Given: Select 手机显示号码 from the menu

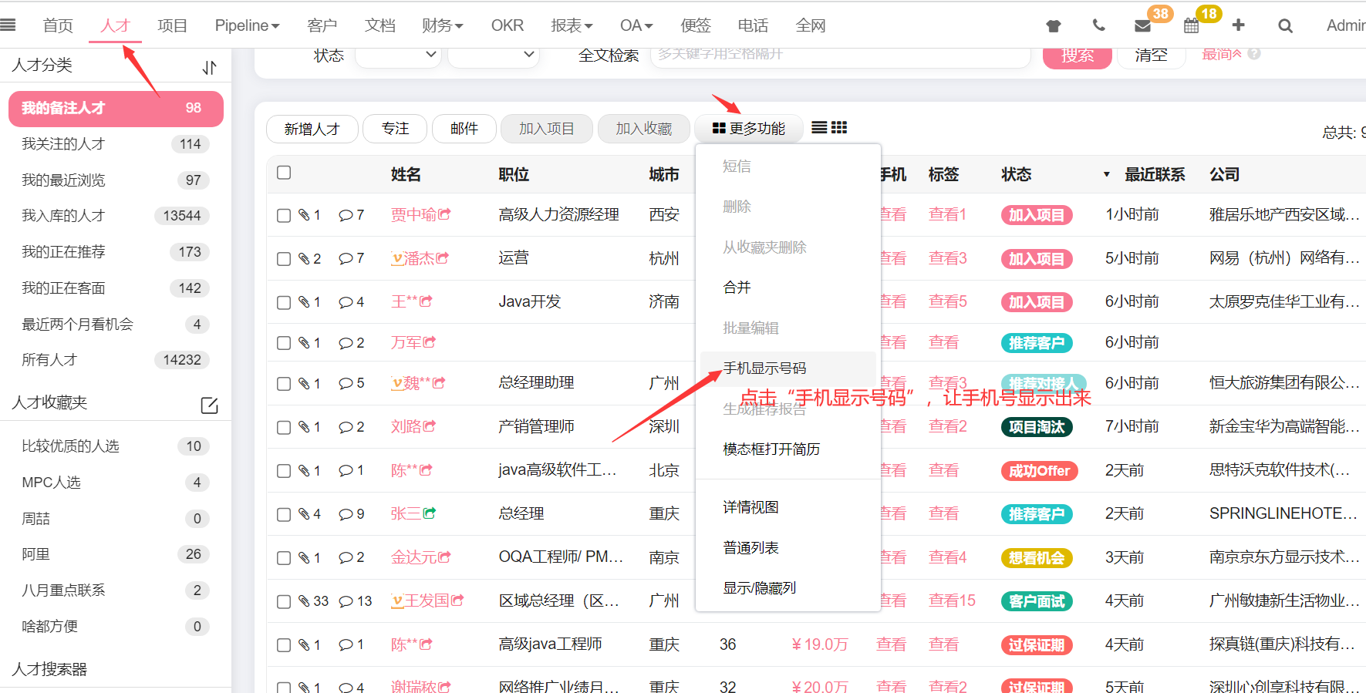Looking at the screenshot, I should [x=788, y=368].
